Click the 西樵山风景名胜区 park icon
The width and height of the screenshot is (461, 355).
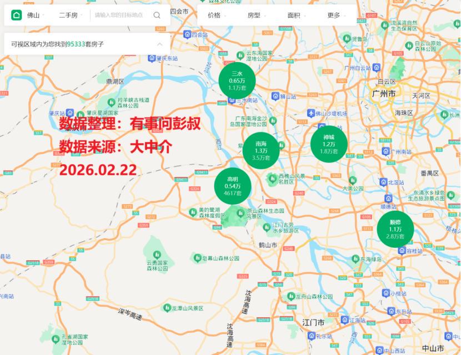click(273, 179)
